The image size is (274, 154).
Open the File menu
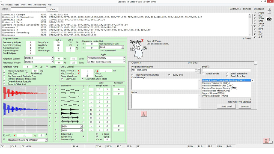[2, 5]
